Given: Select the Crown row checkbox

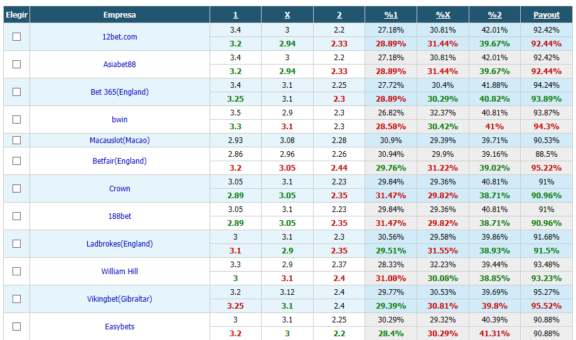Looking at the screenshot, I should [x=16, y=188].
